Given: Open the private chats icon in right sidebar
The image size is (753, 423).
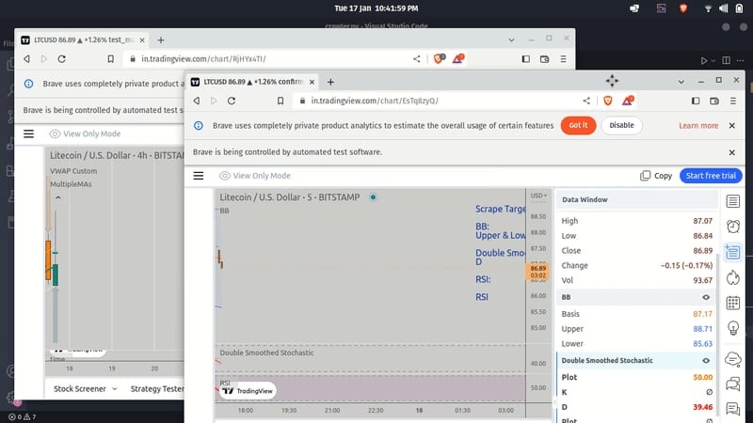Looking at the screenshot, I should [733, 384].
